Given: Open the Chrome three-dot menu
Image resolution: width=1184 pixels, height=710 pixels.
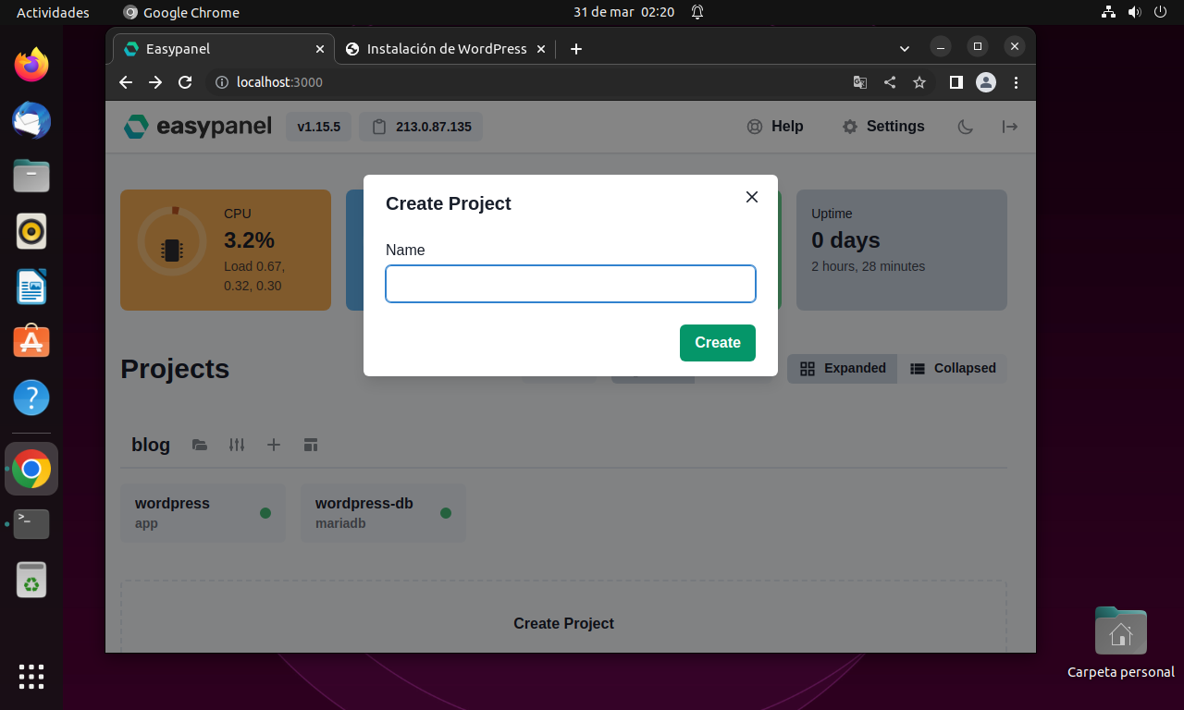Looking at the screenshot, I should 1016,82.
